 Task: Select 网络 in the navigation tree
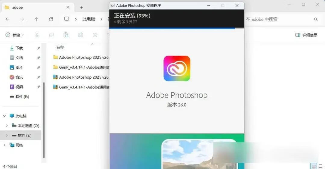point(19,145)
